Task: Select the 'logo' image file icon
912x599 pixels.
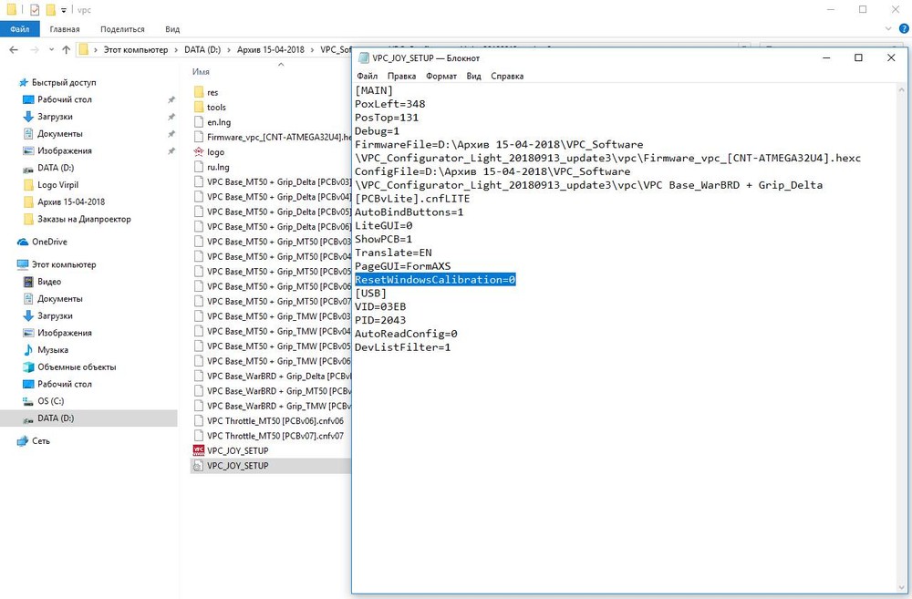Action: (198, 151)
